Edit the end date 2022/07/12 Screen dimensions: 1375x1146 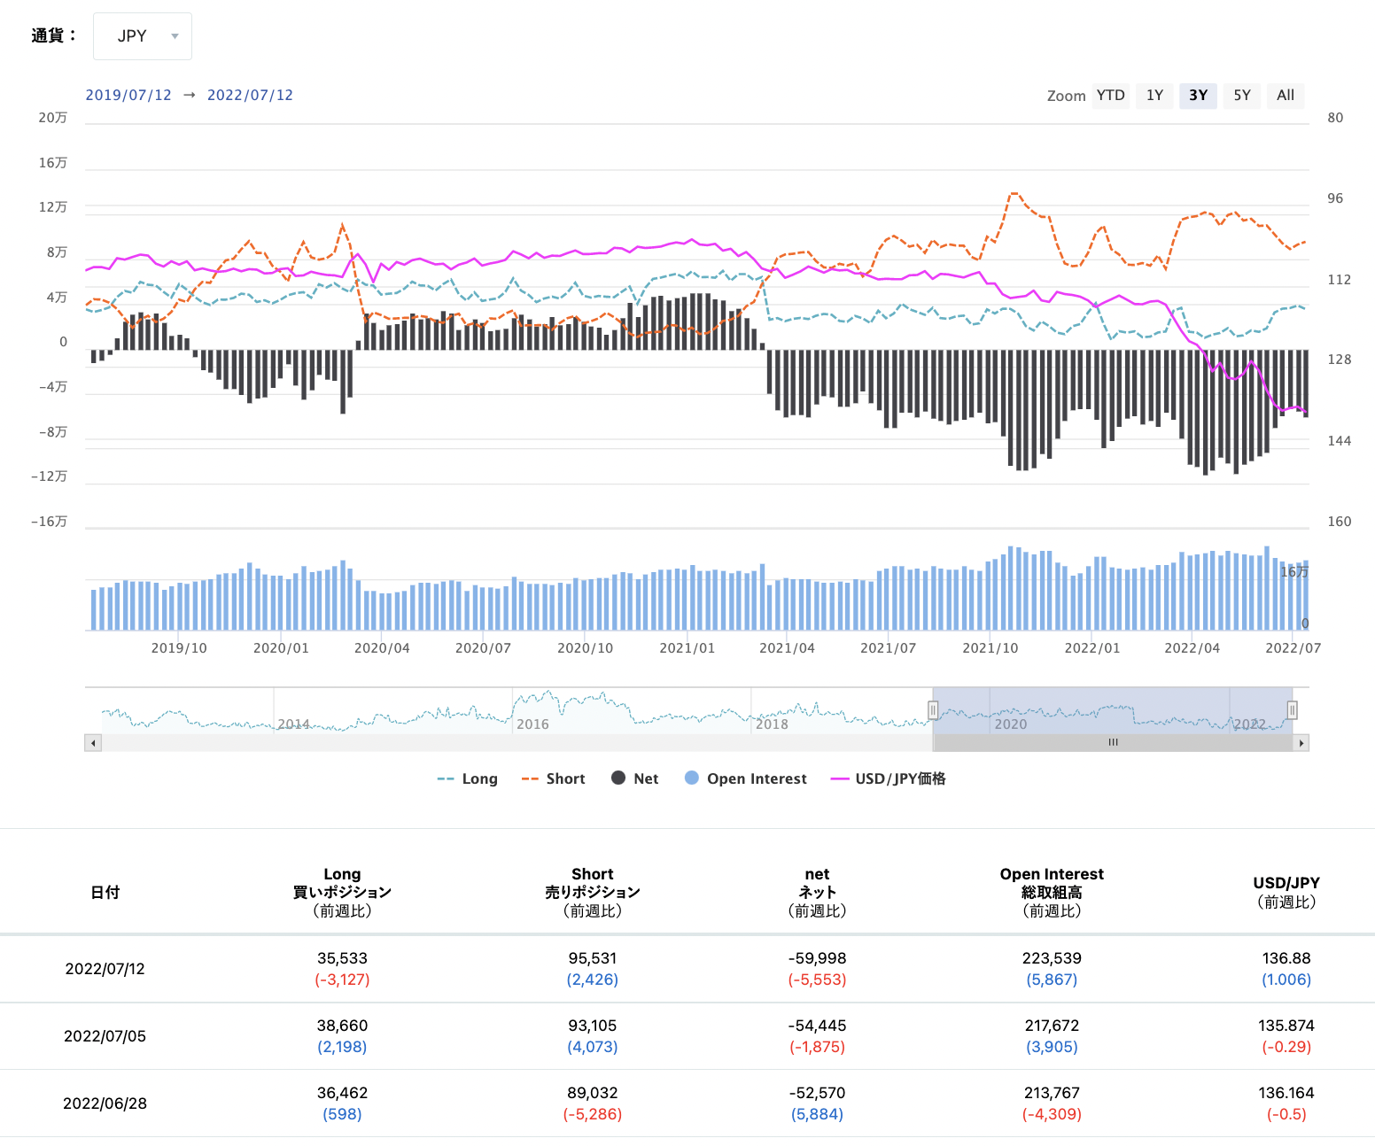[250, 96]
